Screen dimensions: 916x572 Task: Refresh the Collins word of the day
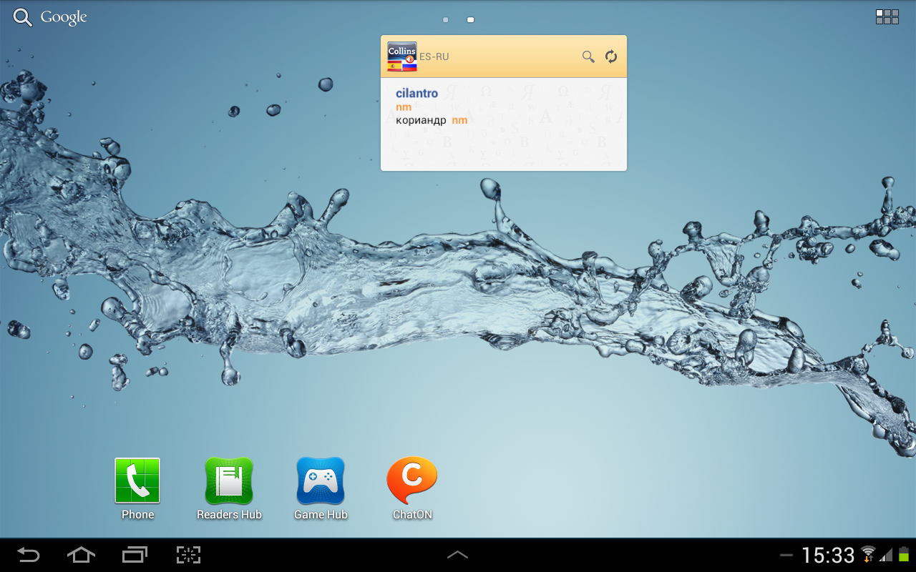[611, 56]
